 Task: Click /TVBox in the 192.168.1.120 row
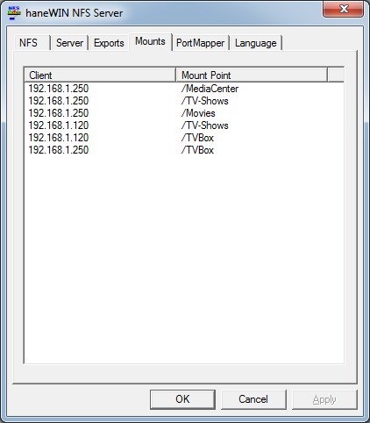pos(197,138)
